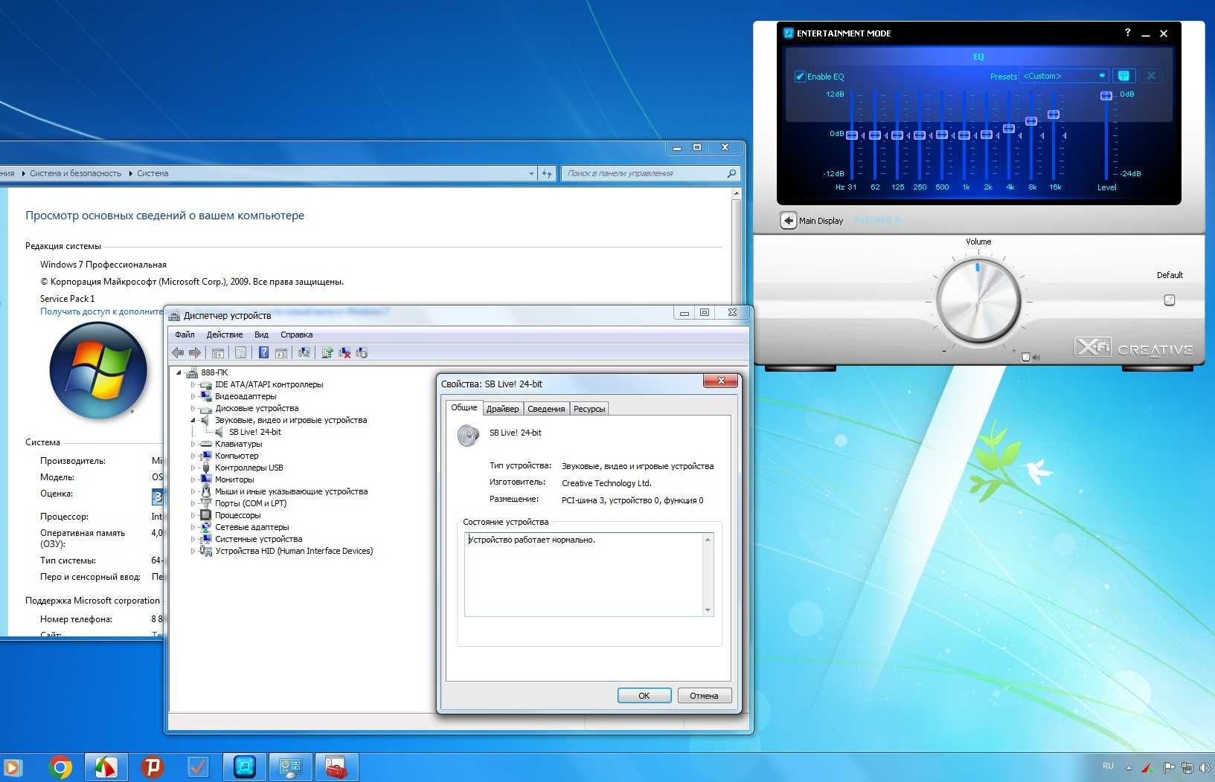Open the Psiphon red P taskbar icon
1215x782 pixels.
click(x=153, y=767)
